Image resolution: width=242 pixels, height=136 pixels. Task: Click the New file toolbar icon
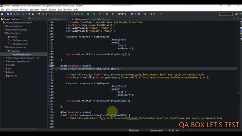click(2, 14)
